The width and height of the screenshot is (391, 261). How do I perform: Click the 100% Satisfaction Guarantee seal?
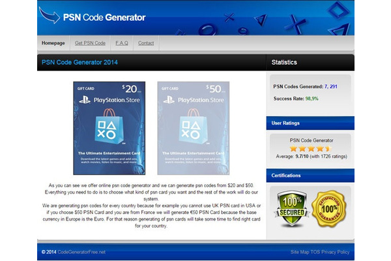coord(329,209)
